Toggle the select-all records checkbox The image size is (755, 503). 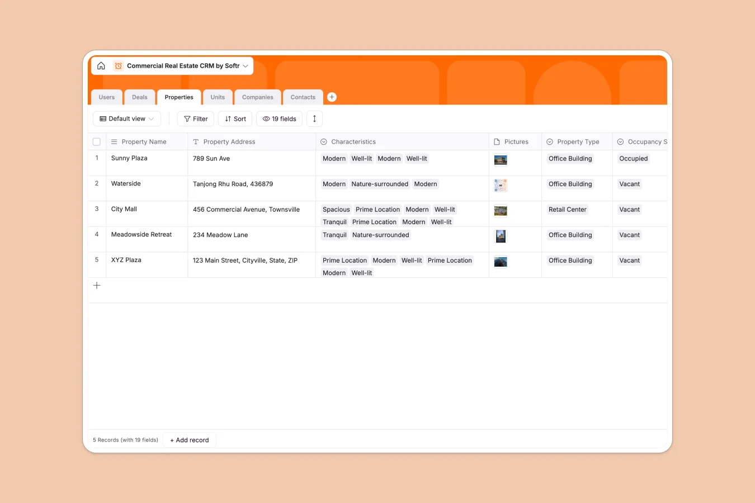click(x=96, y=141)
